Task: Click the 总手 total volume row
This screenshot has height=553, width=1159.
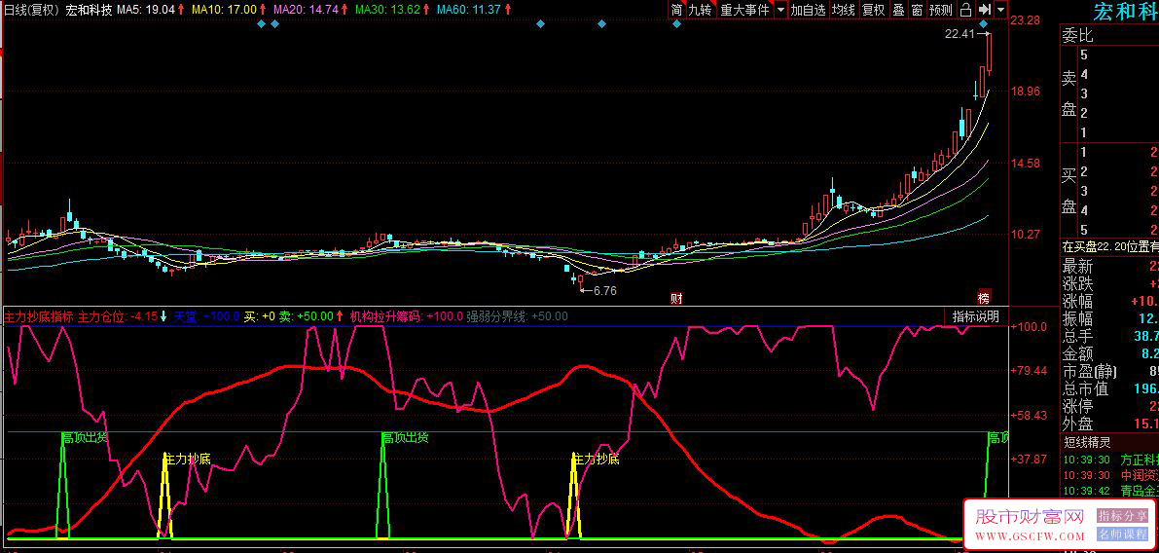Action: (1109, 337)
